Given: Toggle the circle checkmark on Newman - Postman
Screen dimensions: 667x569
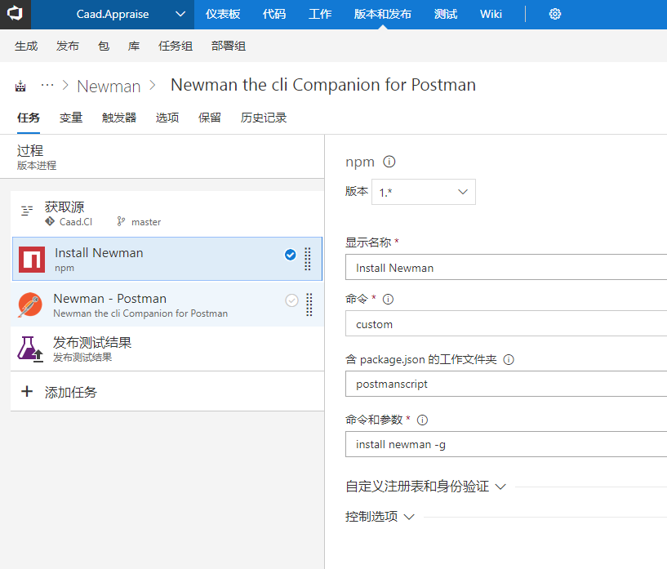Looking at the screenshot, I should tap(291, 300).
